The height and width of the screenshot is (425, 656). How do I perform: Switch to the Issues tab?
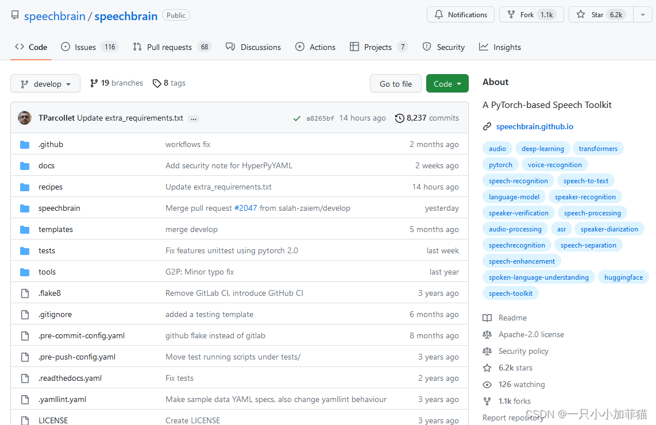(82, 47)
